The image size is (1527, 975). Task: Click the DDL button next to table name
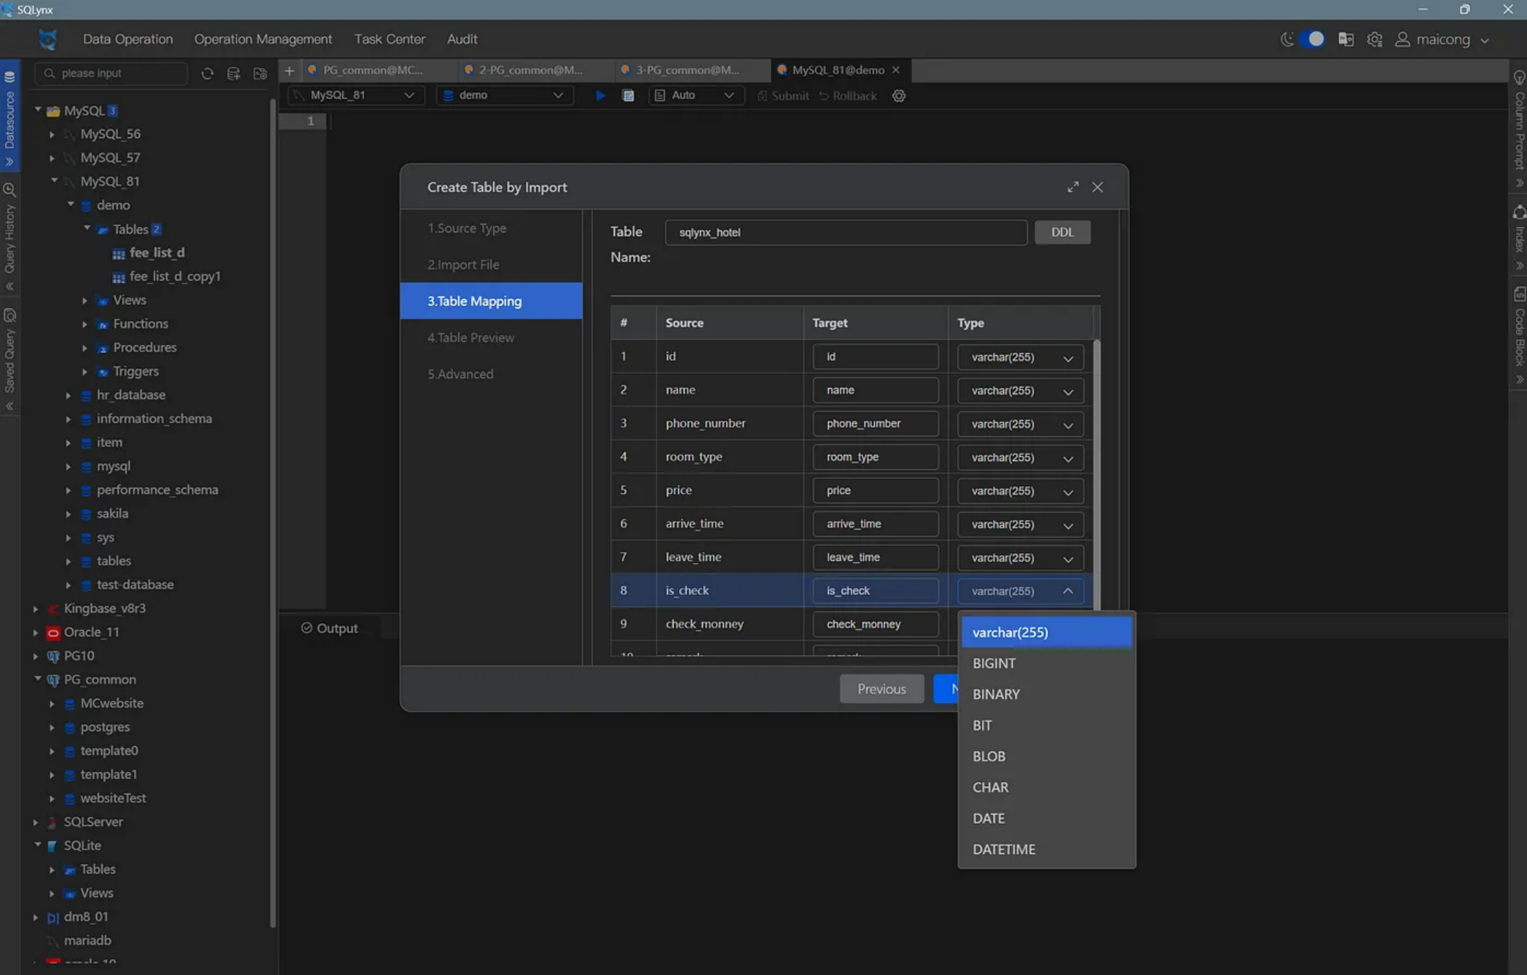(x=1062, y=232)
